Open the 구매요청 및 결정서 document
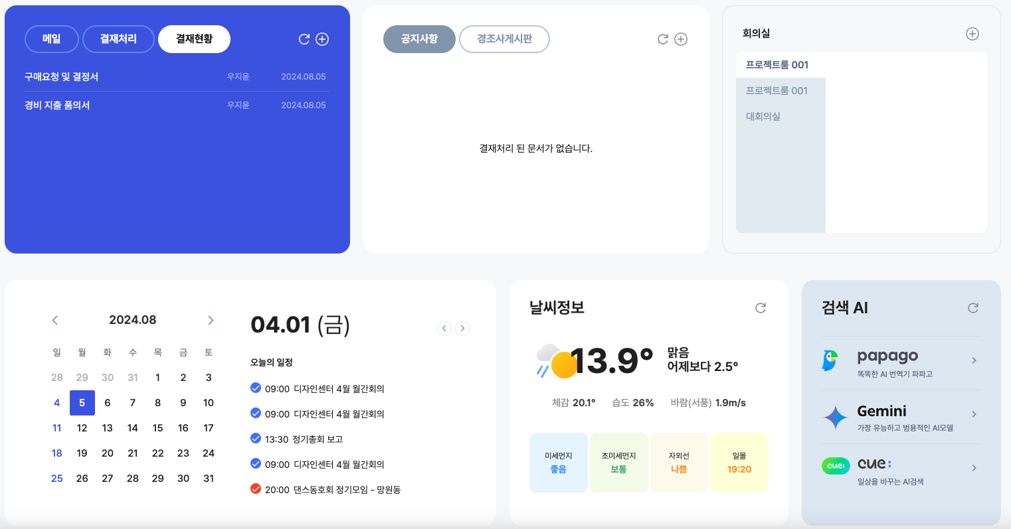1011x529 pixels. click(62, 77)
